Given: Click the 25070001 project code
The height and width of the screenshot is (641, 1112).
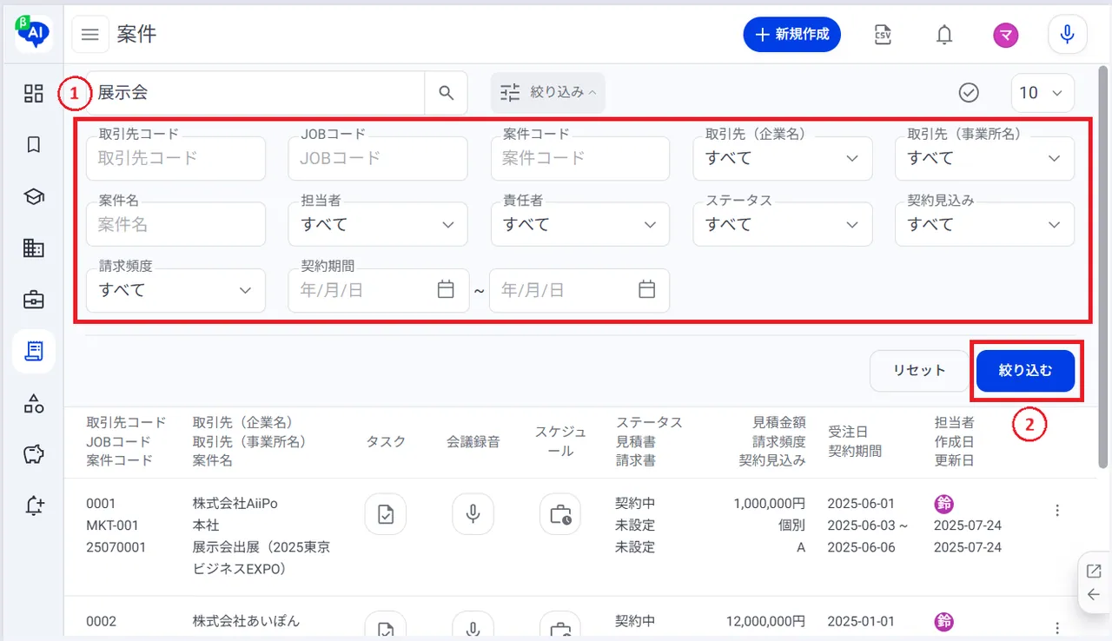Looking at the screenshot, I should [x=116, y=547].
